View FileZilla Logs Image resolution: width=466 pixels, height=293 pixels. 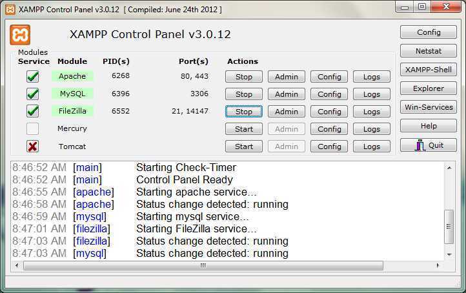(372, 112)
